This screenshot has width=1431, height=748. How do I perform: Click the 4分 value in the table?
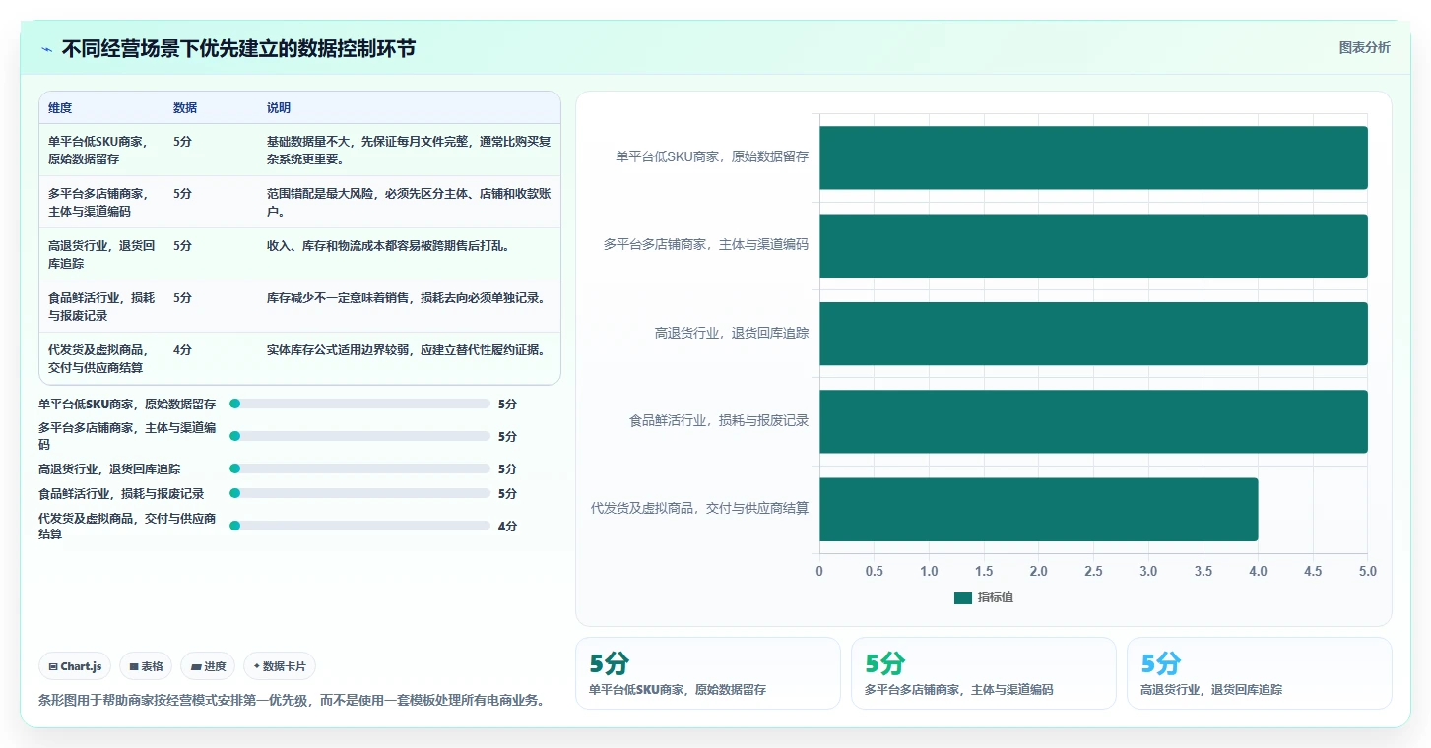coord(183,349)
